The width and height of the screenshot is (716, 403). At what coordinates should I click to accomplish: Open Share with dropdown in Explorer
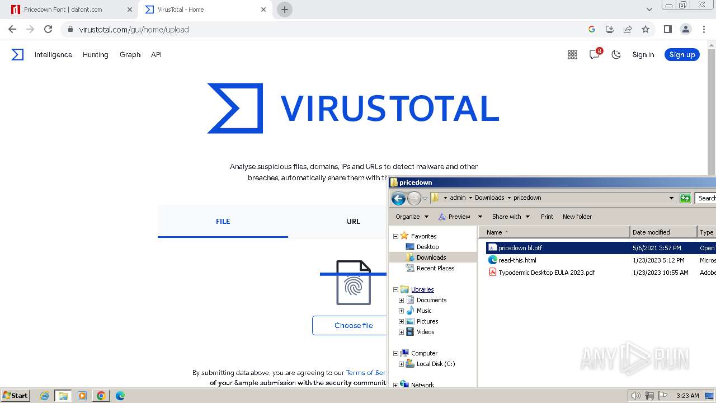coord(511,217)
